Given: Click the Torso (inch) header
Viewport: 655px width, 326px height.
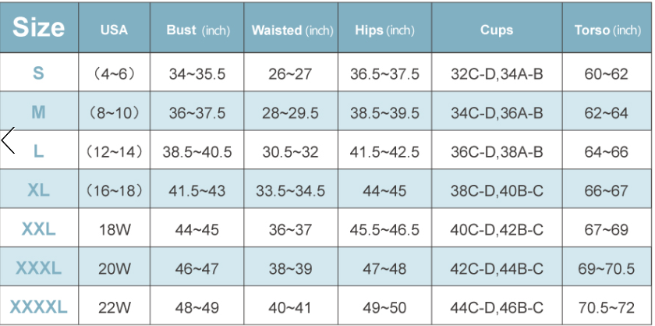Looking at the screenshot, I should (x=607, y=30).
